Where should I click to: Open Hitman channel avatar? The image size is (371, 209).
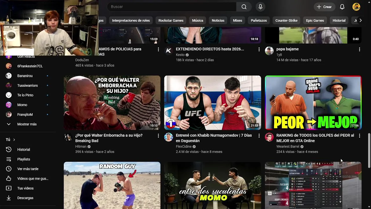pos(68,137)
